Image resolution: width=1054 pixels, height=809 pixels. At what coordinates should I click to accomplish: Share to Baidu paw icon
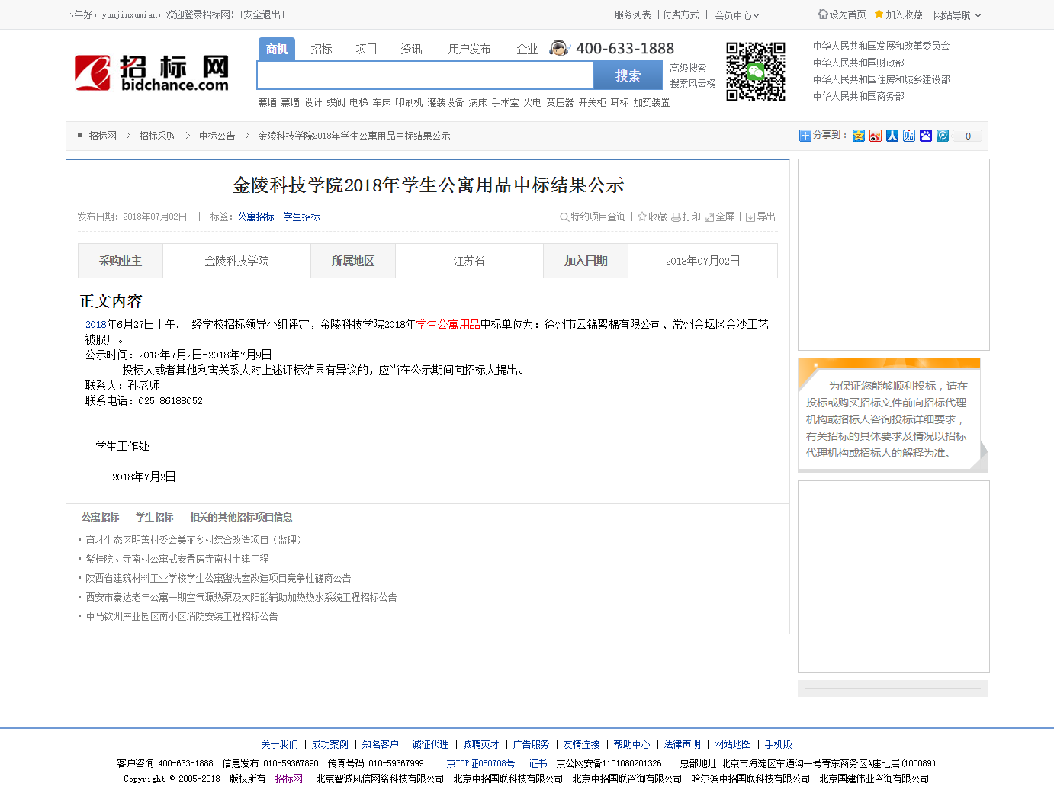pos(926,136)
